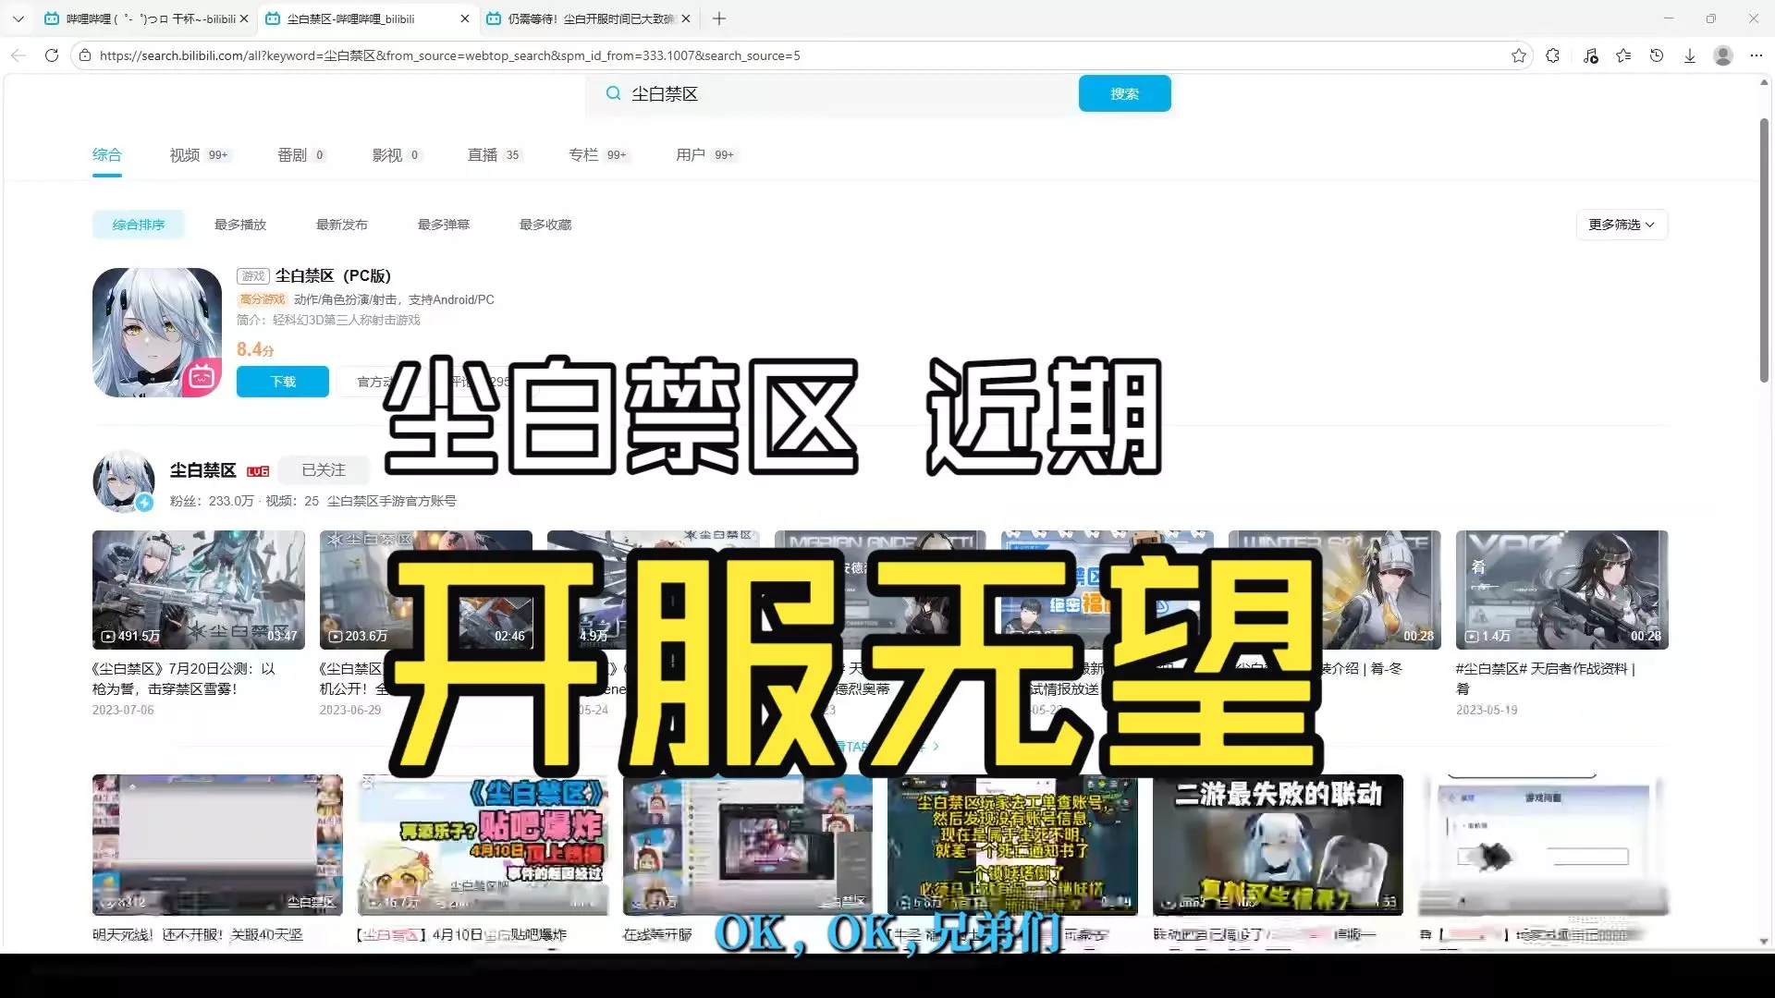The width and height of the screenshot is (1775, 998).
Task: Open the downloads arrow icon
Action: (1690, 55)
